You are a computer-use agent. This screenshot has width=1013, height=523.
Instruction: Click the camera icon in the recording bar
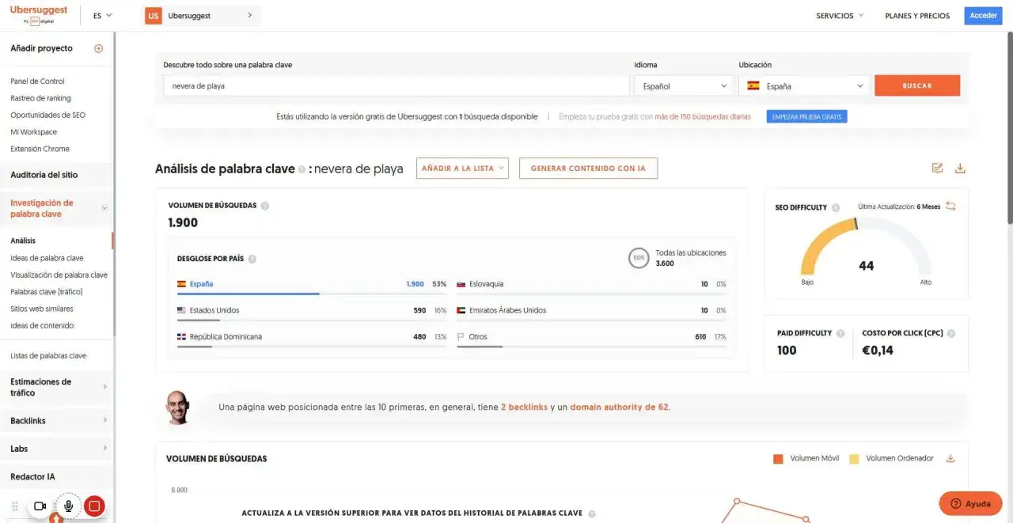[x=40, y=506]
